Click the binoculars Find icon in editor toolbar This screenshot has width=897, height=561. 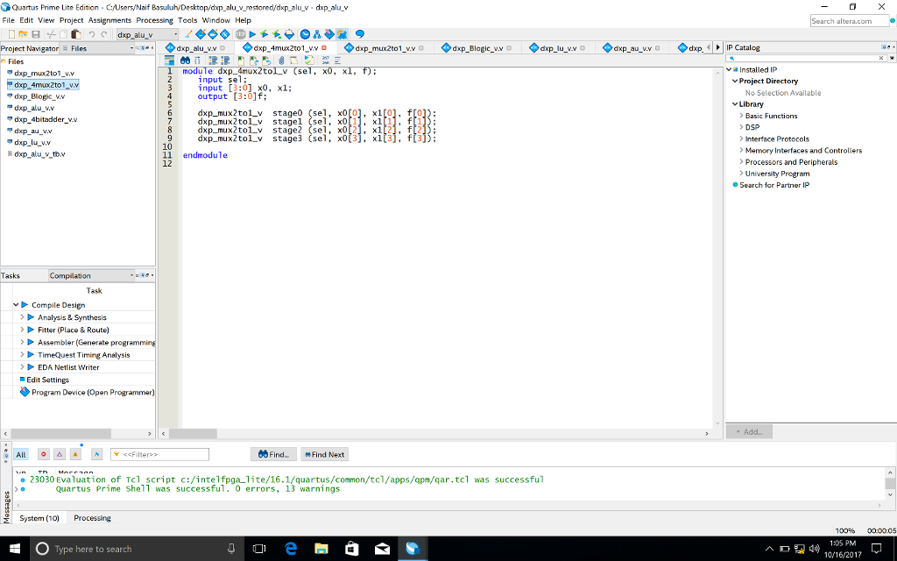[x=186, y=60]
